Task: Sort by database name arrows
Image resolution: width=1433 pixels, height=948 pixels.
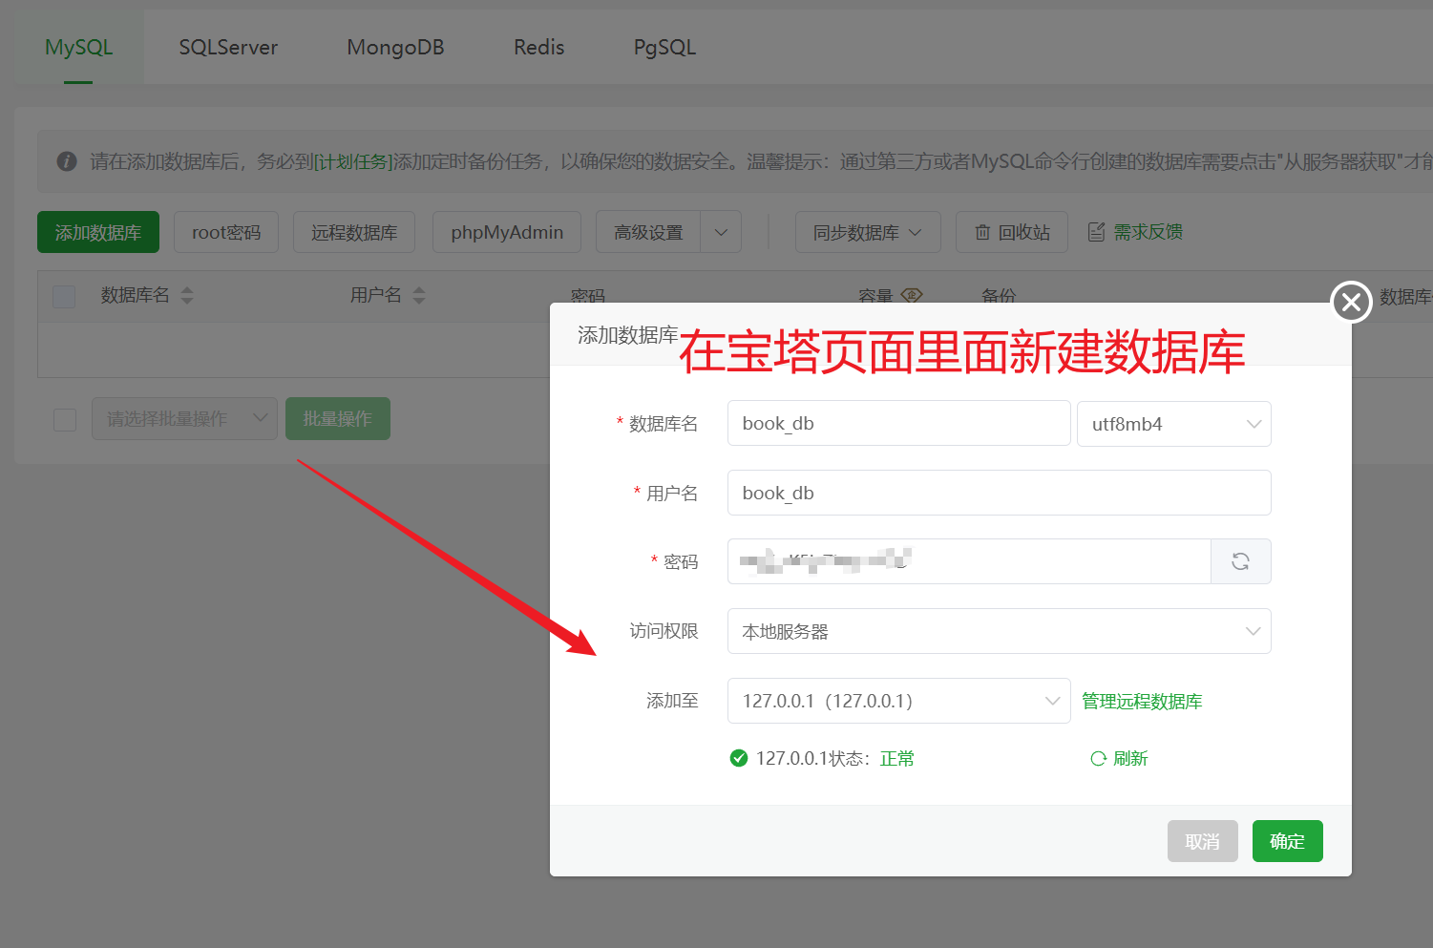Action: (187, 295)
